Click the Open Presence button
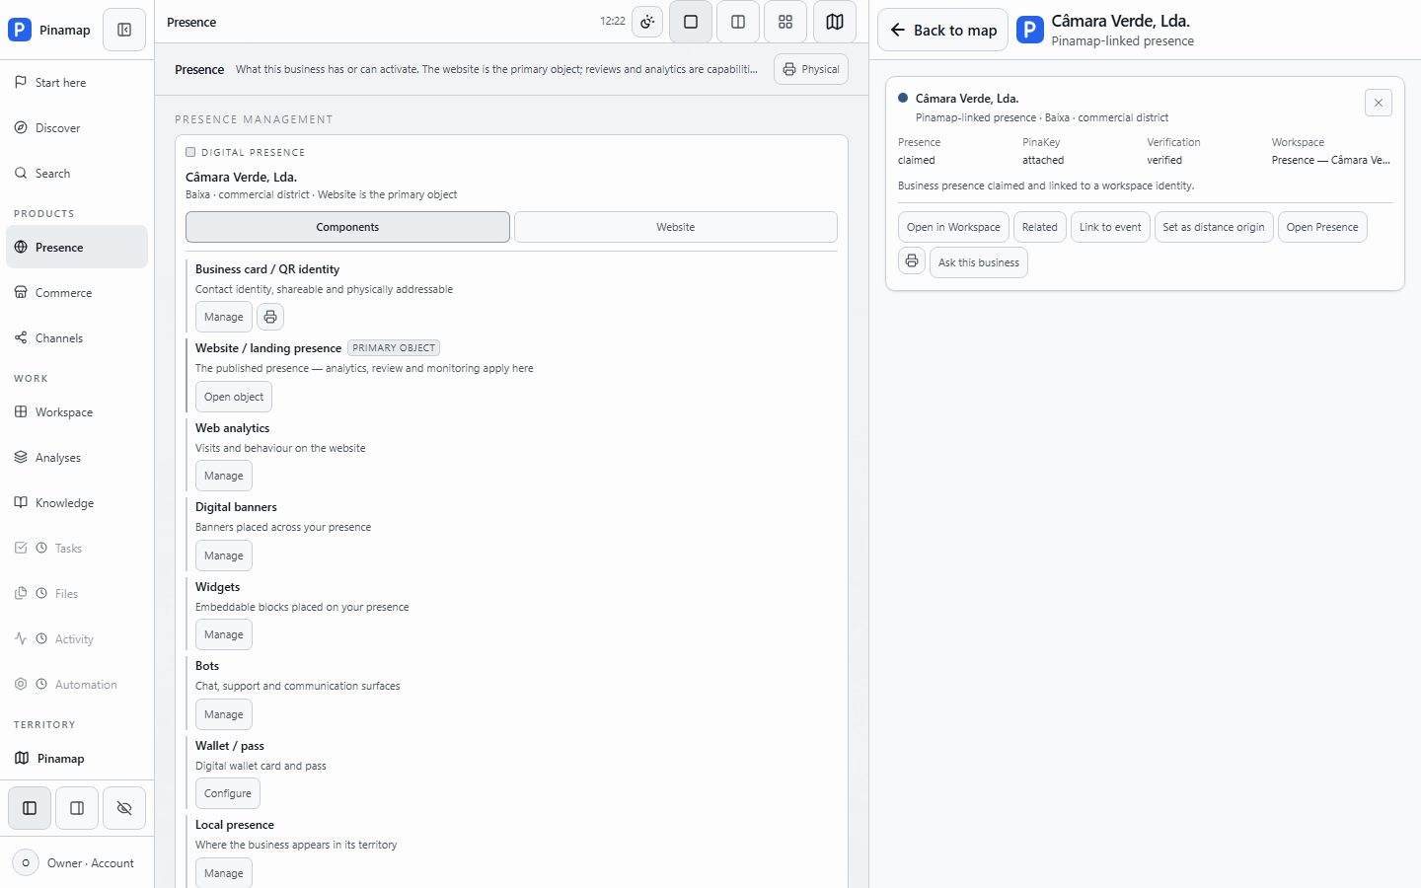This screenshot has width=1421, height=888. pos(1322,227)
